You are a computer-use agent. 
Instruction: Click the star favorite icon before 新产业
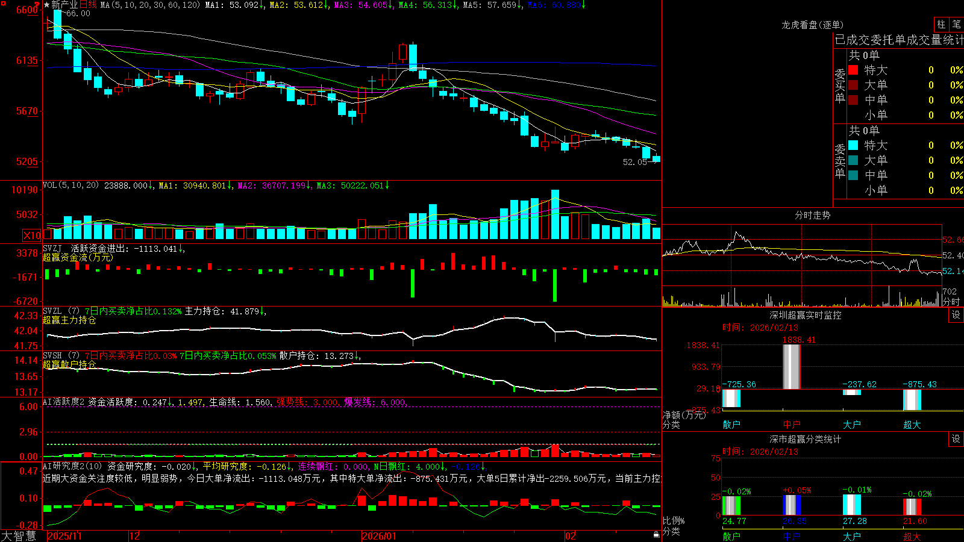pyautogui.click(x=47, y=5)
